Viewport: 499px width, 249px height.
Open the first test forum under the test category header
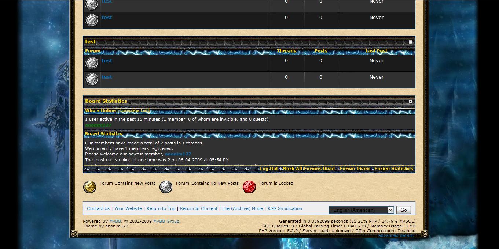tap(107, 61)
